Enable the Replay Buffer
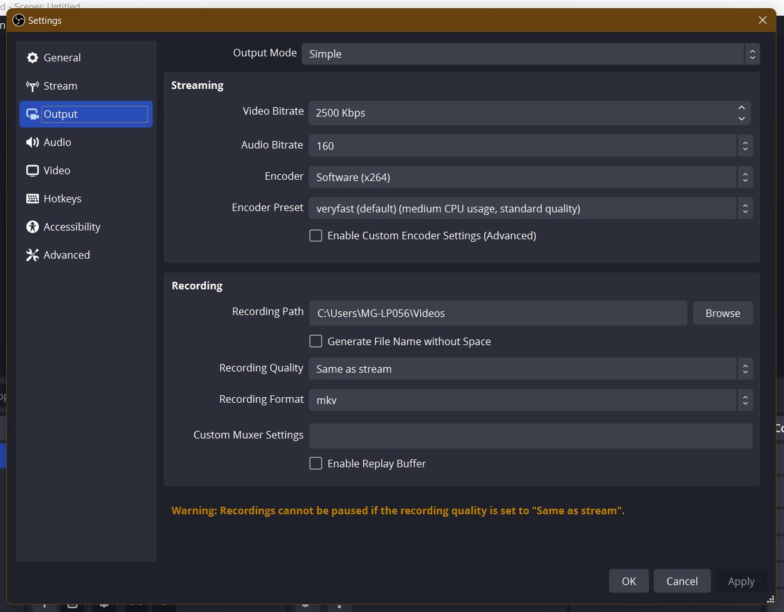The image size is (784, 612). [316, 463]
